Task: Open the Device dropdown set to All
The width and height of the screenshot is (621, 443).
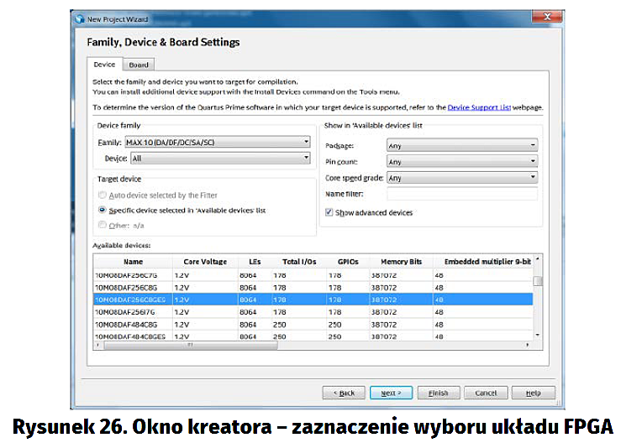Action: tap(220, 158)
